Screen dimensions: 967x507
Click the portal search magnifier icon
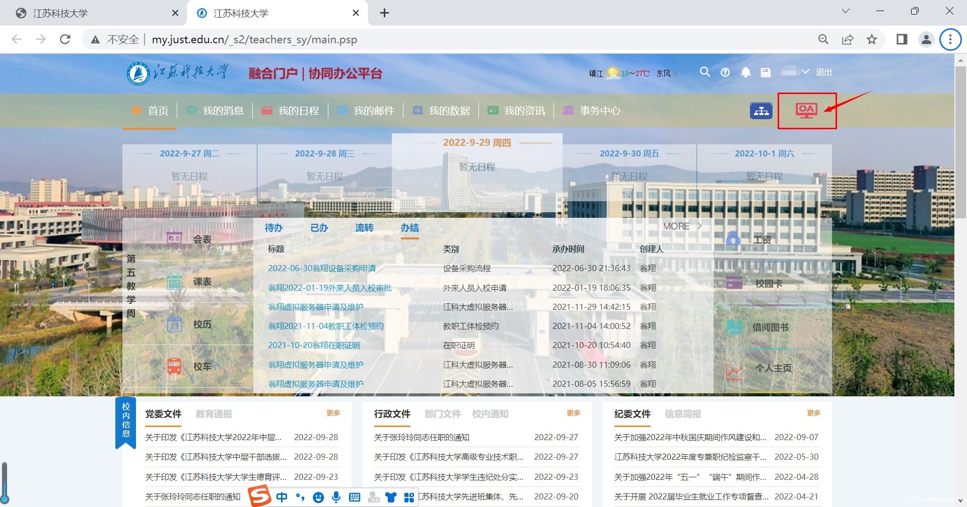click(705, 72)
